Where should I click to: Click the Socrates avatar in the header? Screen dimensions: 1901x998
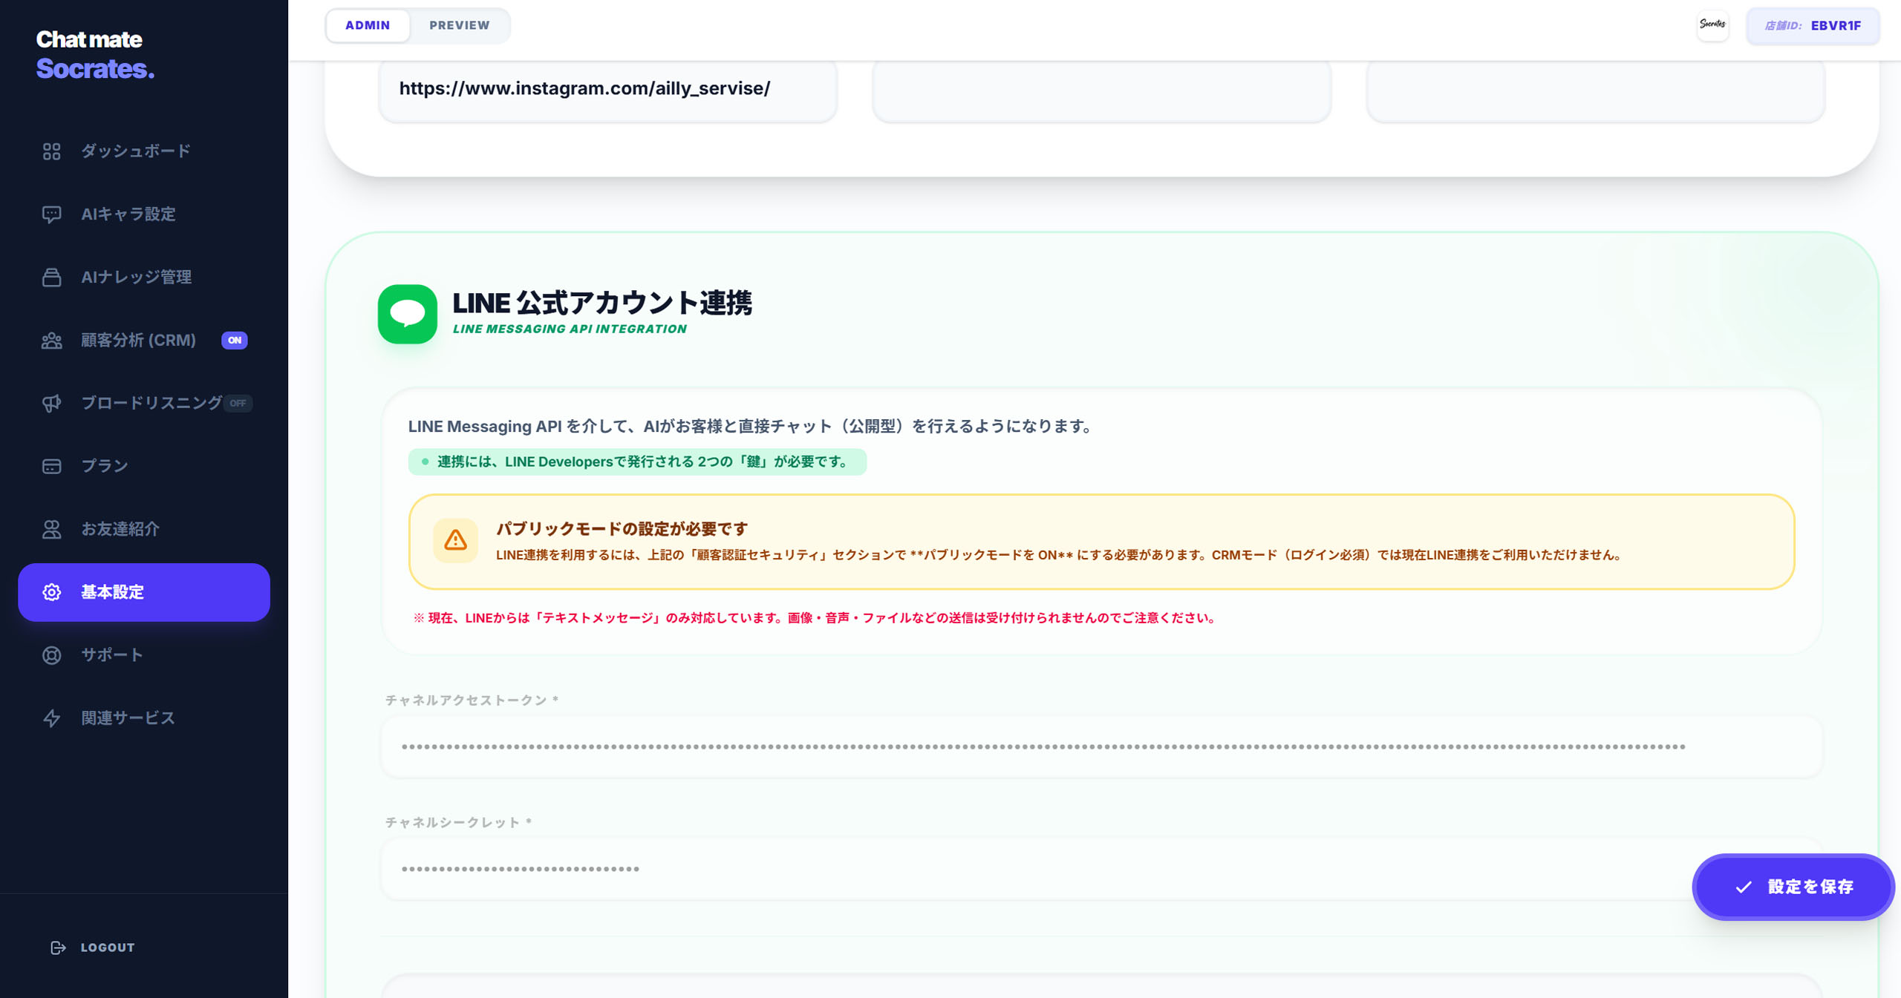pos(1712,25)
